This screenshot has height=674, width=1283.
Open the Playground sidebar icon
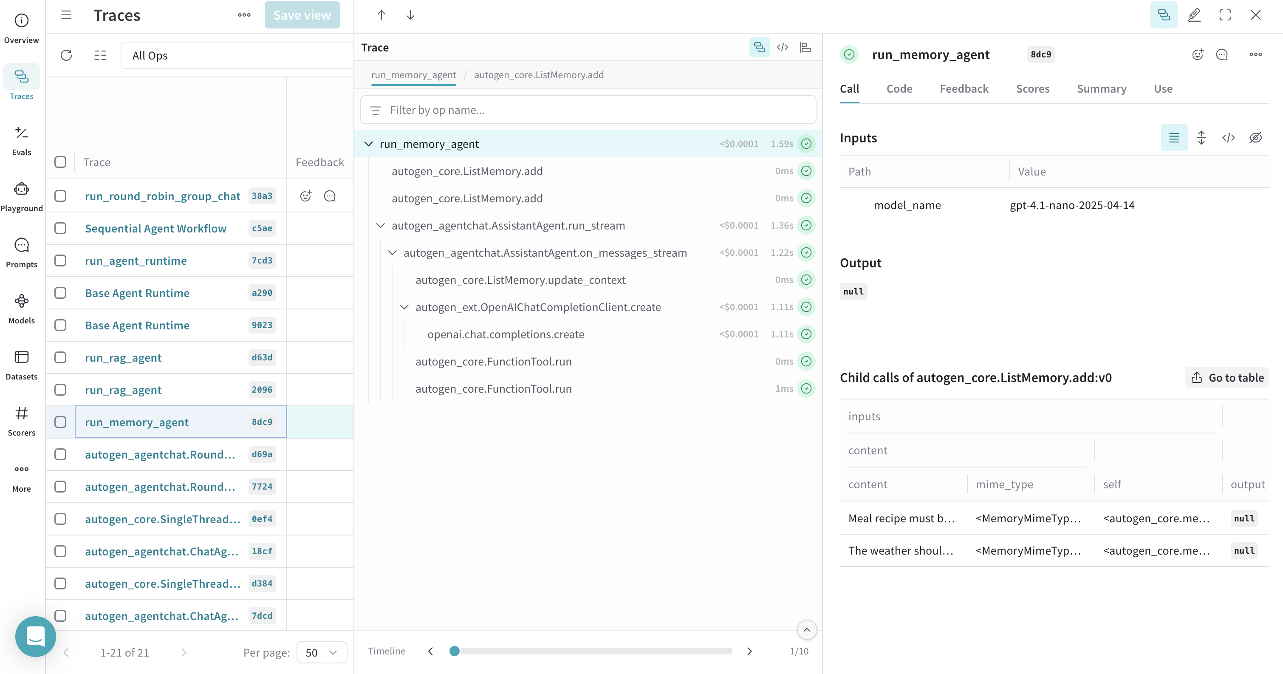(x=21, y=196)
